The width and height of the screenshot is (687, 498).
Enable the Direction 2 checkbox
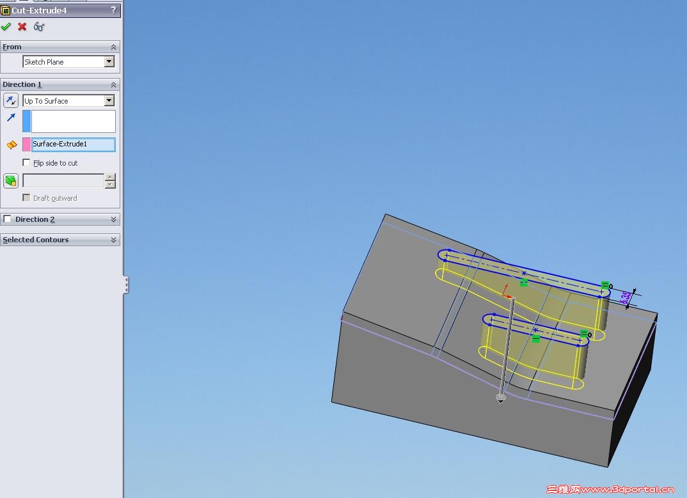pyautogui.click(x=7, y=219)
